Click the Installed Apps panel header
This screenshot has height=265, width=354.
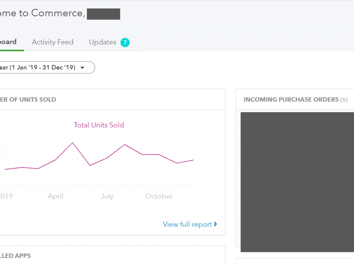tap(15, 256)
